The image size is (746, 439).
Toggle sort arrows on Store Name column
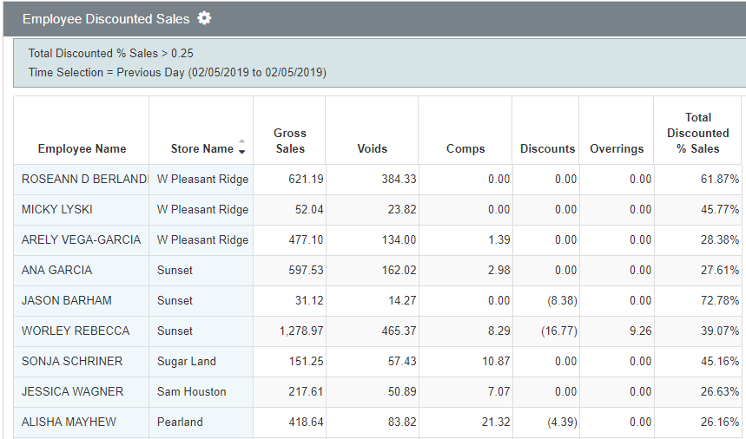click(241, 147)
